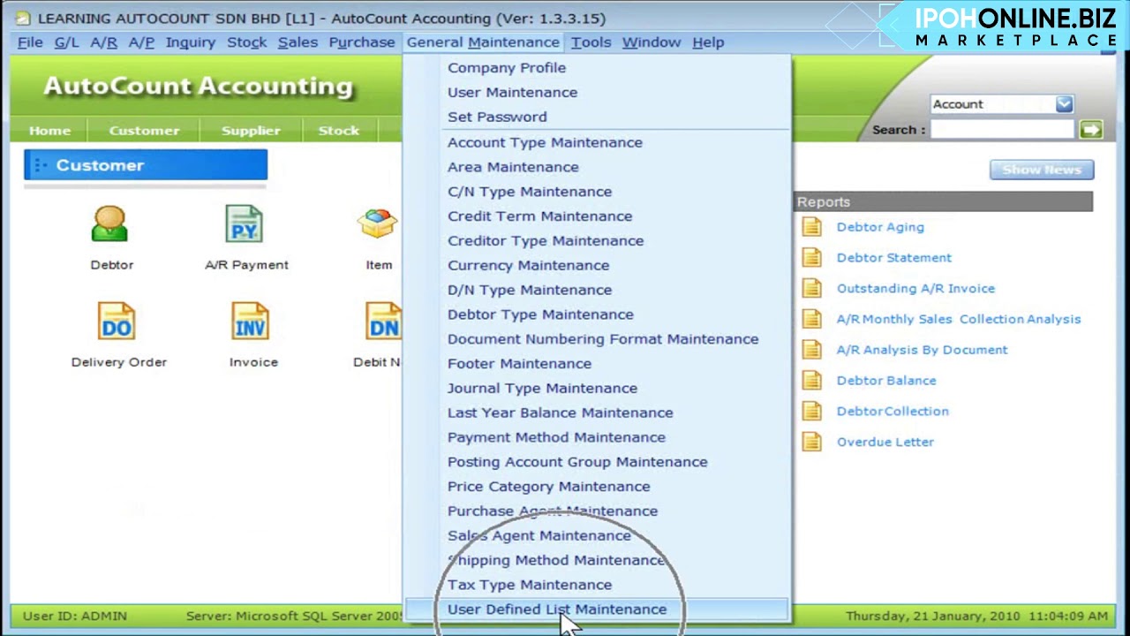Select Price Category Maintenance
This screenshot has height=636, width=1130.
[x=597, y=488]
